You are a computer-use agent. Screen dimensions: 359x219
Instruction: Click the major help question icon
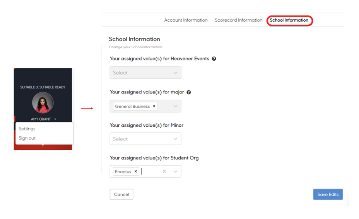189,92
